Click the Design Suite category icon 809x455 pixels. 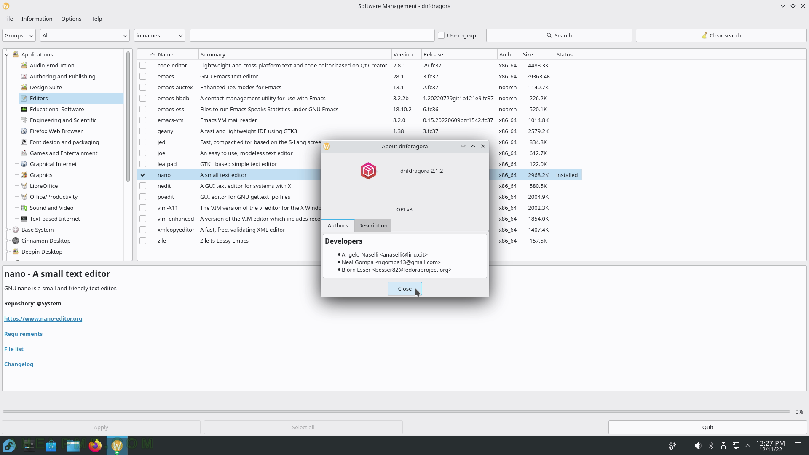tap(24, 87)
